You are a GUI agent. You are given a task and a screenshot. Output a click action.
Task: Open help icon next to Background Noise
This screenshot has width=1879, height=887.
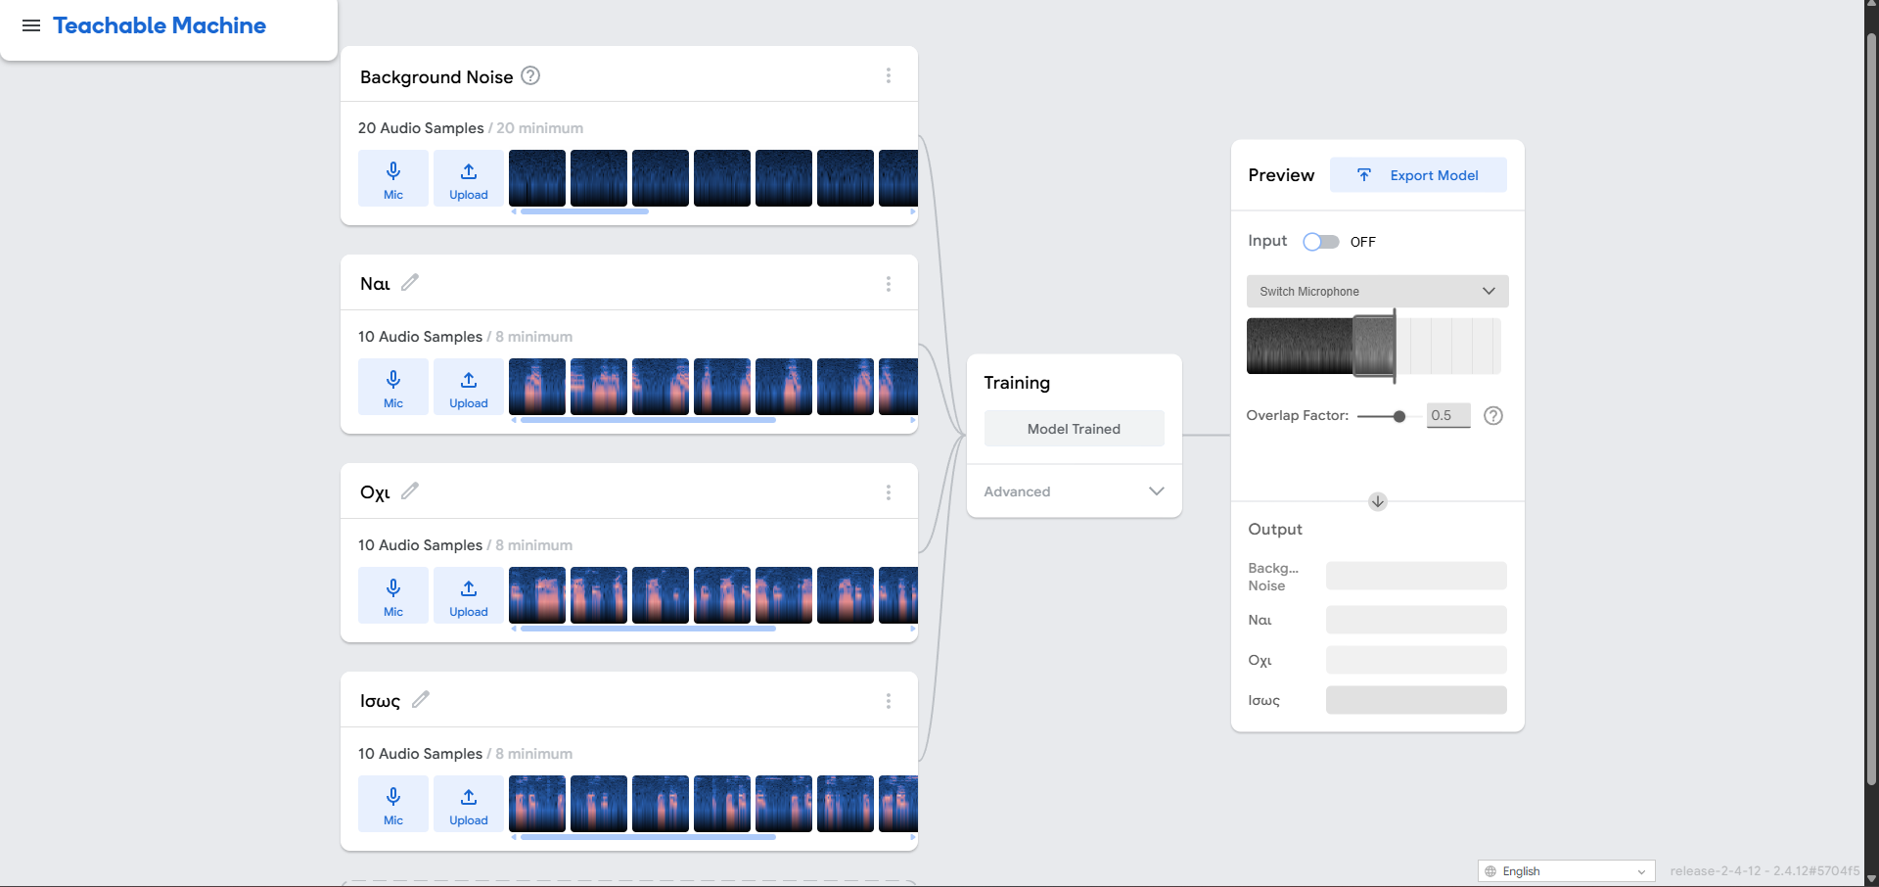(x=530, y=75)
